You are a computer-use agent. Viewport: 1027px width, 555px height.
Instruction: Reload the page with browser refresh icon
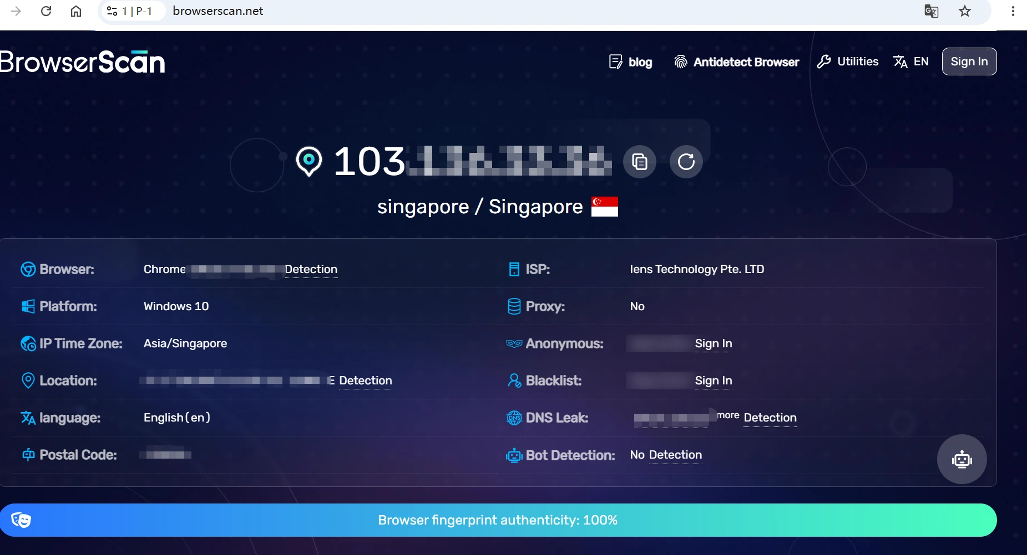[46, 11]
